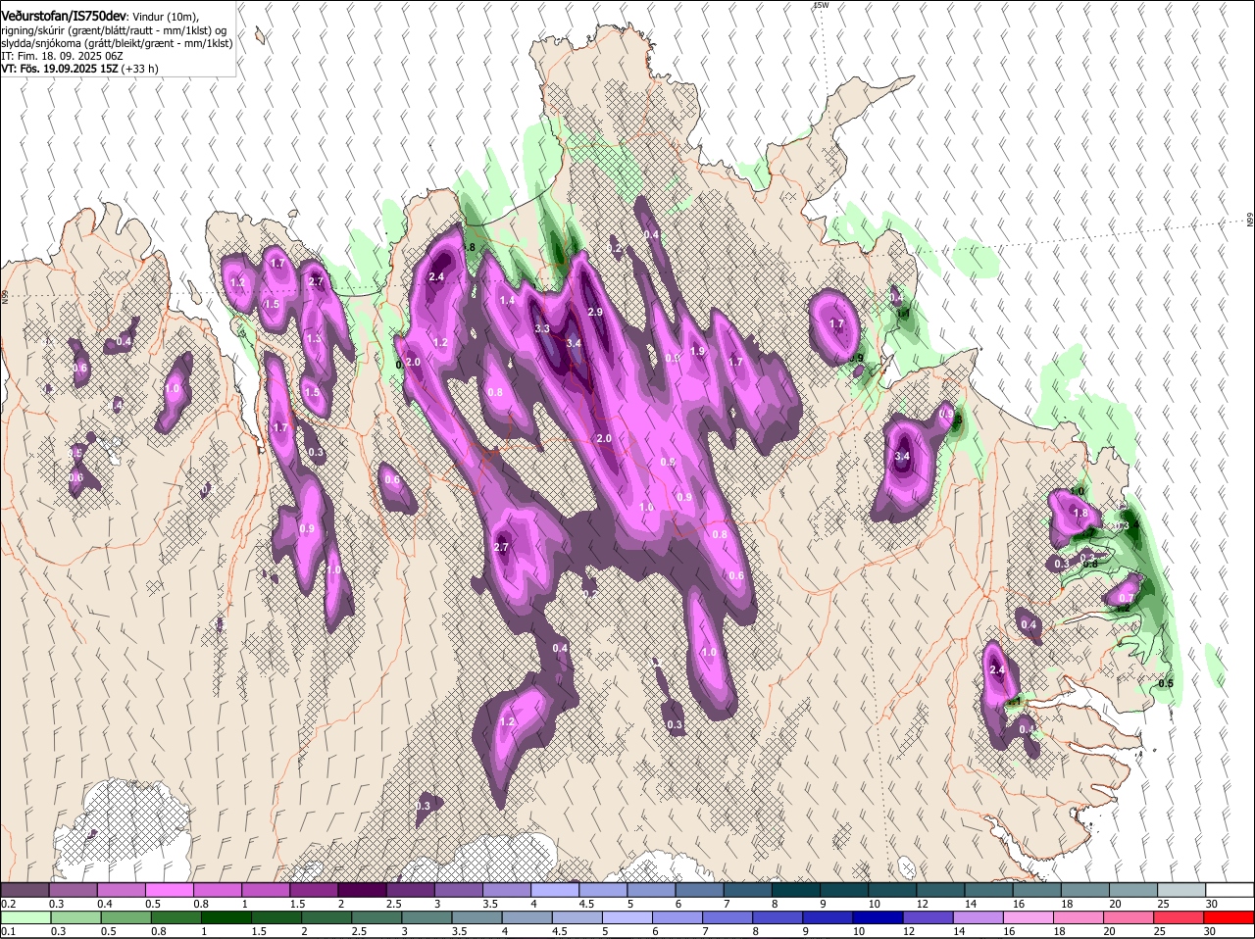This screenshot has width=1255, height=939.
Task: Pick the bright magenta swatch between 0.5 and 0.8 on the upper scale
Action: (x=169, y=890)
